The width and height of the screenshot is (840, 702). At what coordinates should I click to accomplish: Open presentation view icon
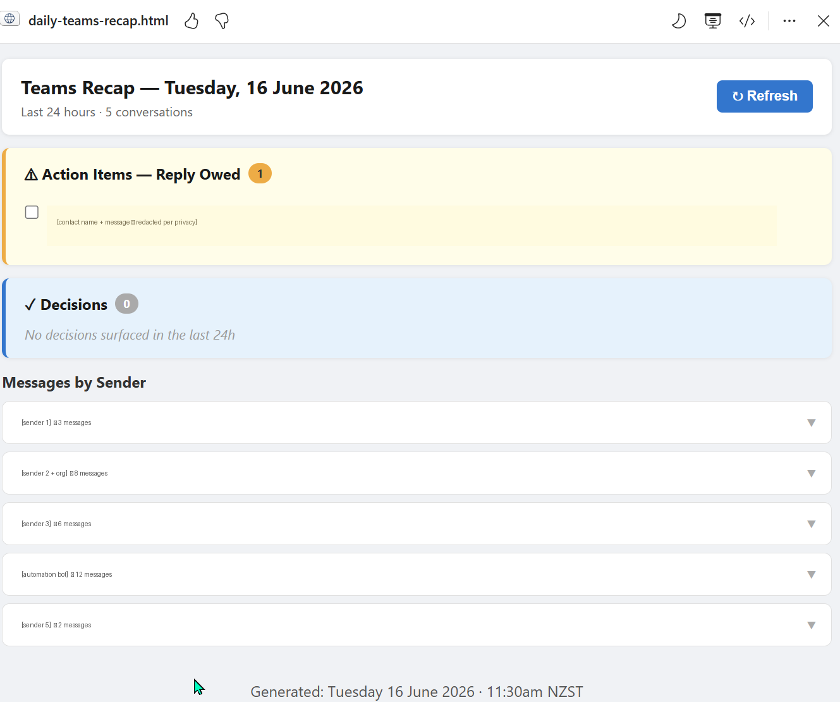point(713,21)
